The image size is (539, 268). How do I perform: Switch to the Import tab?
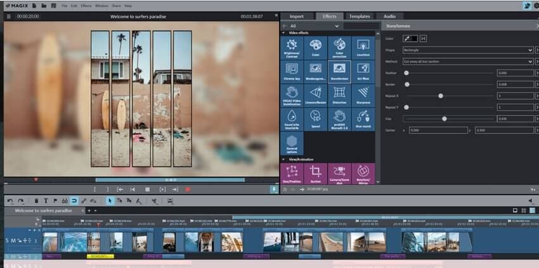click(x=296, y=16)
